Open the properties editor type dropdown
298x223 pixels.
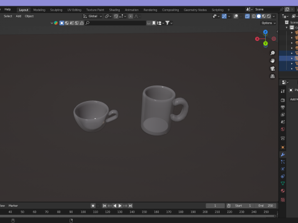coord(285,82)
